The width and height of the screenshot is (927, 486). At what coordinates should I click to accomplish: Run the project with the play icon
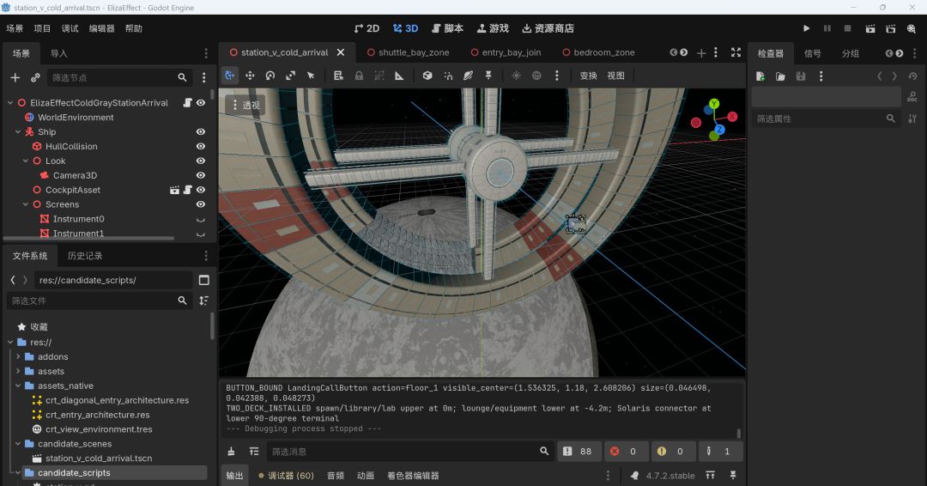point(806,28)
